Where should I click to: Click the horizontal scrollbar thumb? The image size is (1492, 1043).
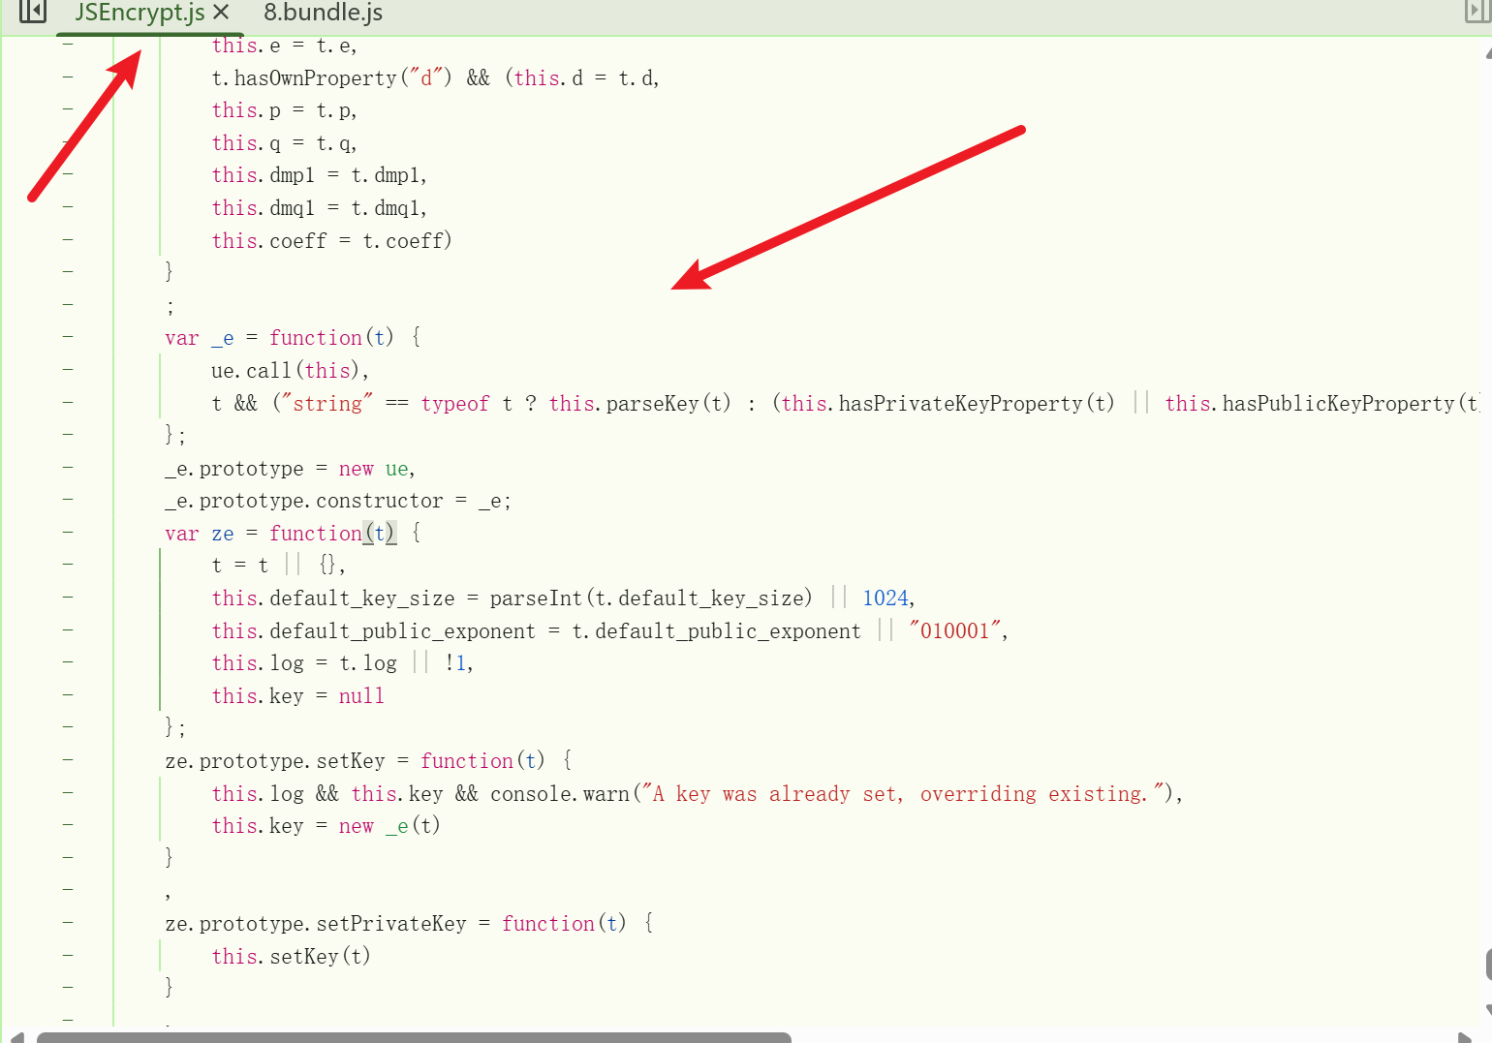point(414,1037)
